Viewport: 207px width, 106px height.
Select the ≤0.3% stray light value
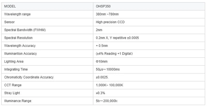point(100,93)
